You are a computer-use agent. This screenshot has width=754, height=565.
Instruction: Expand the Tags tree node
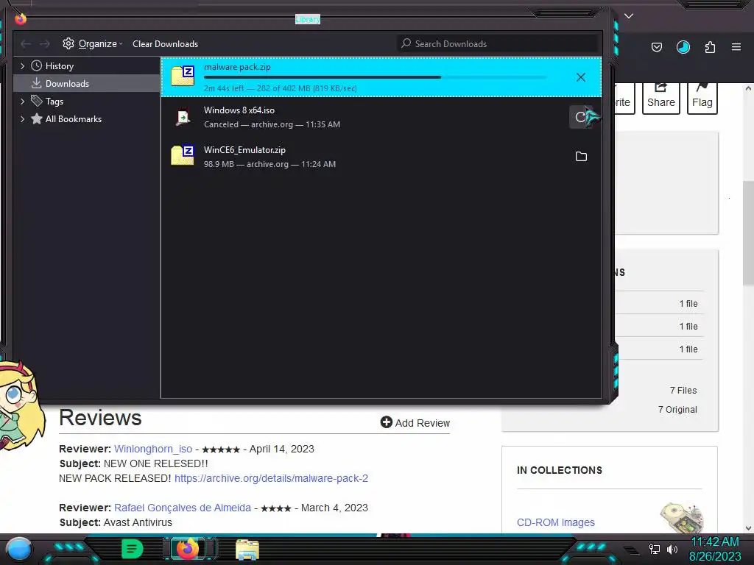click(x=22, y=102)
